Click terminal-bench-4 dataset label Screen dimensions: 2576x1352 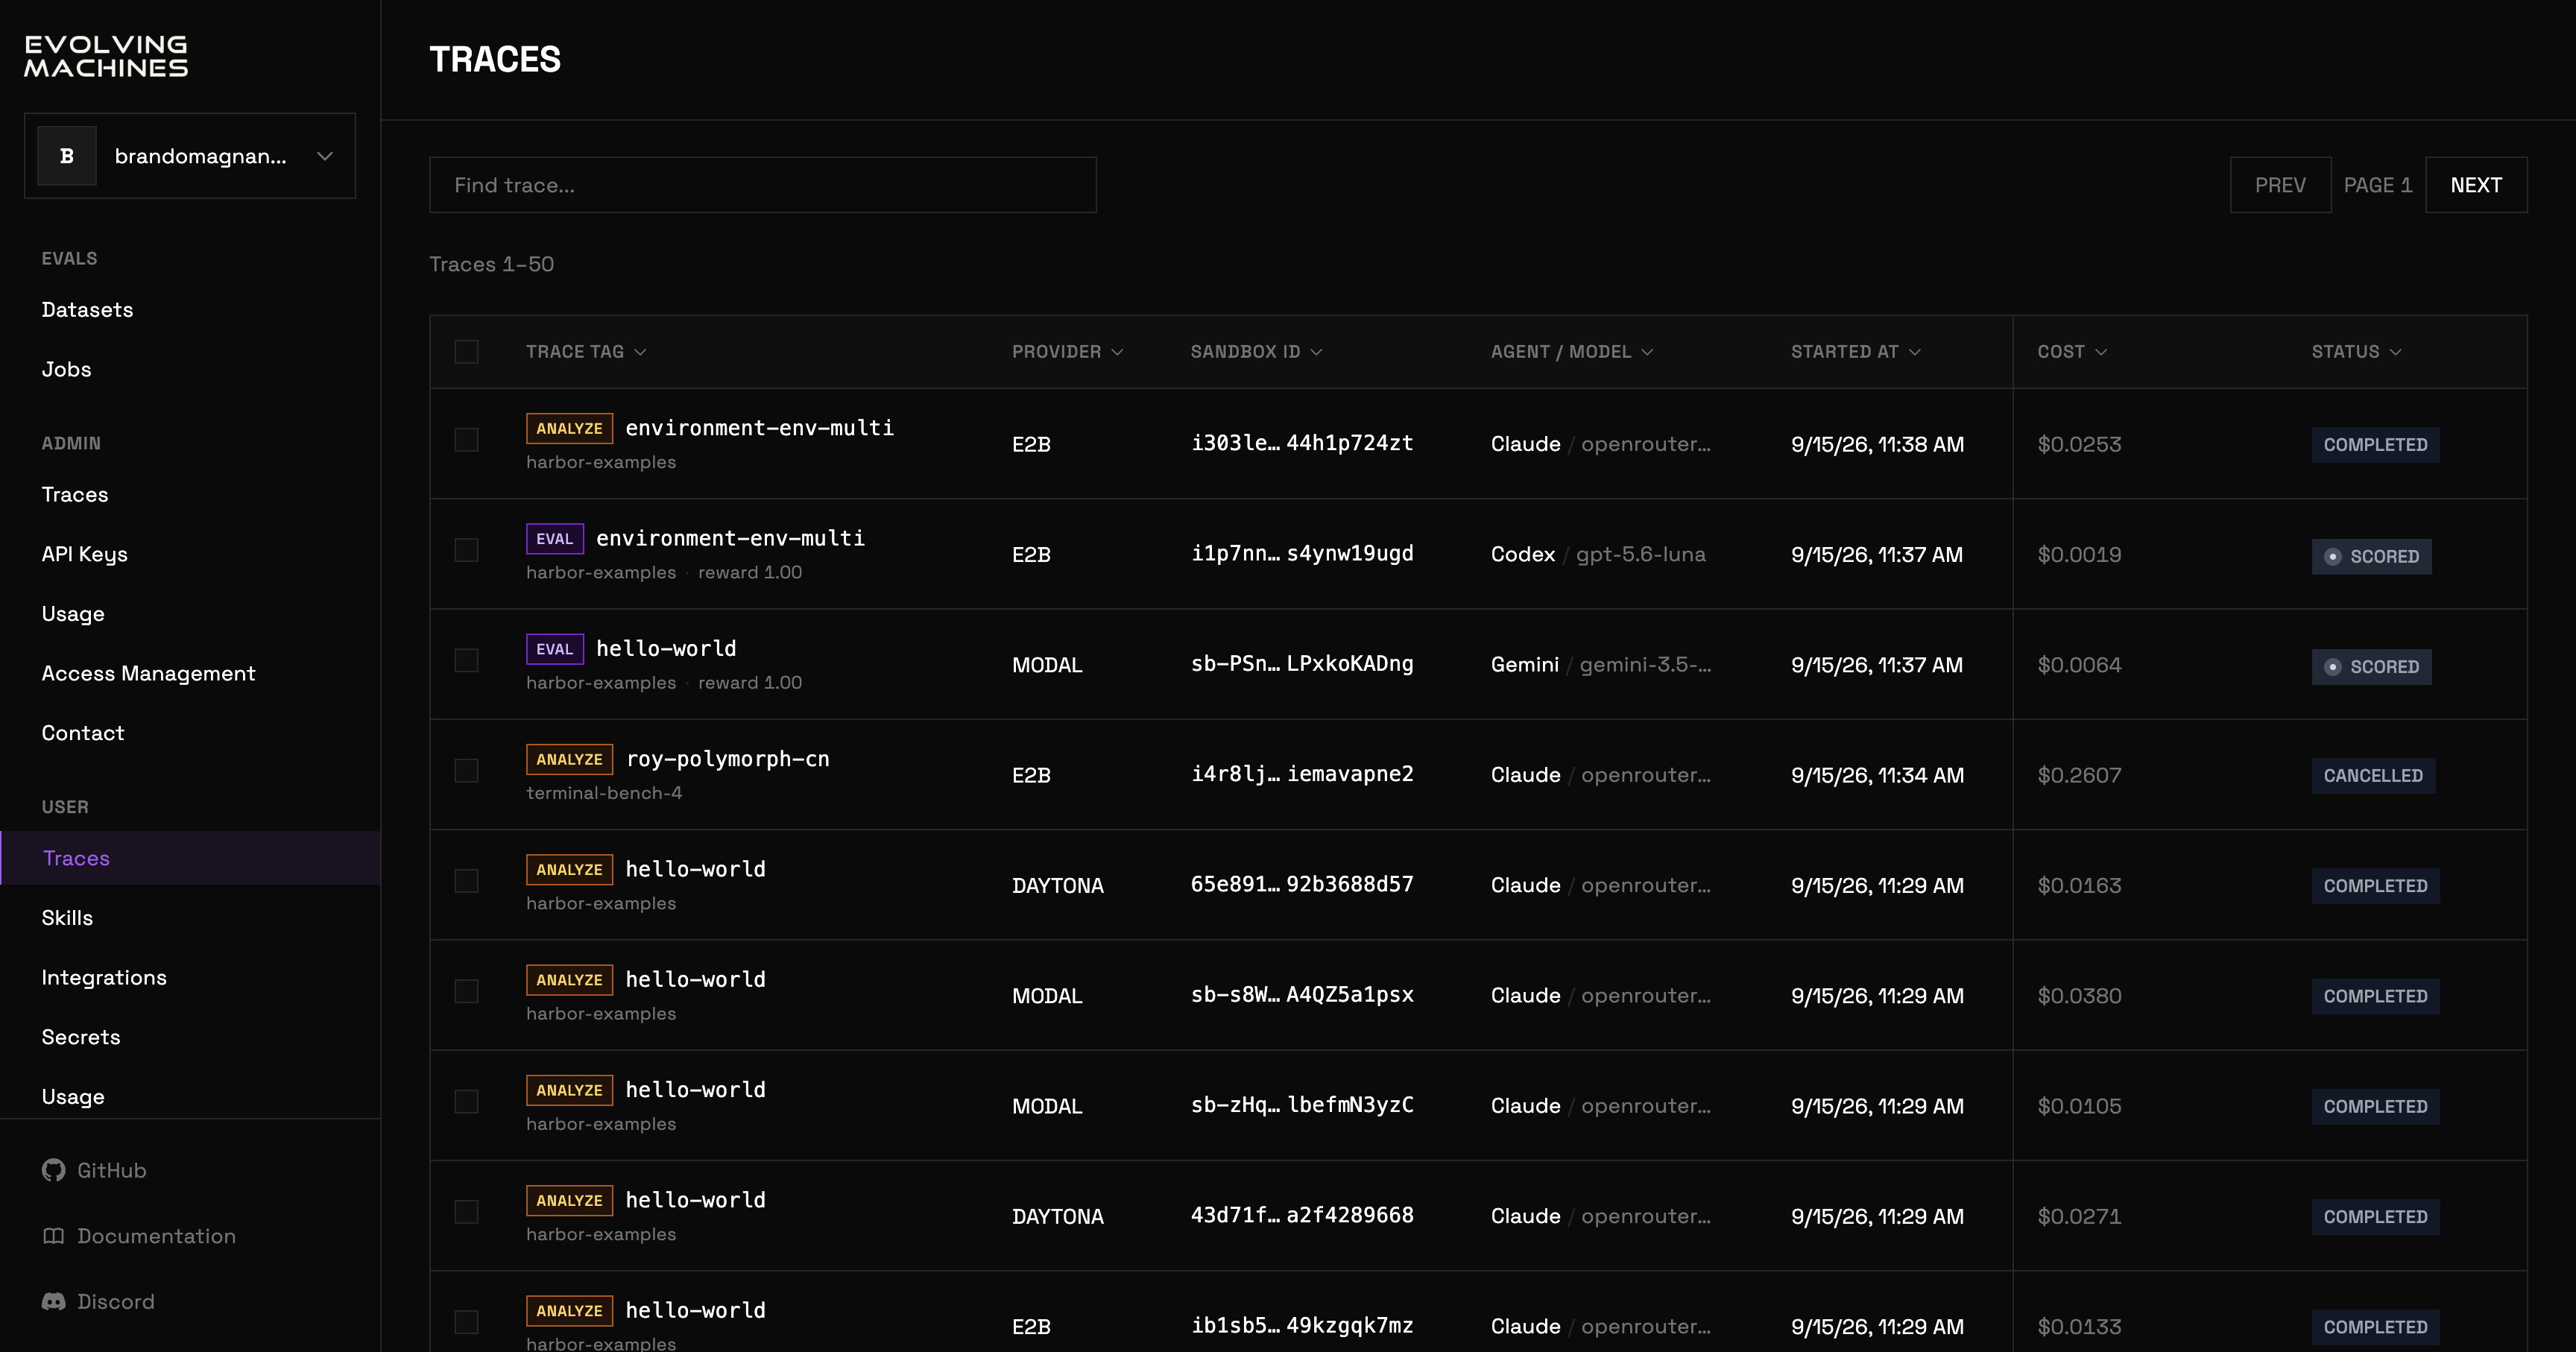tap(604, 793)
